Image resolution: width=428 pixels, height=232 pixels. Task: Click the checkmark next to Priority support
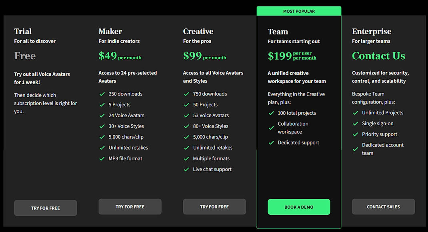pyautogui.click(x=355, y=134)
